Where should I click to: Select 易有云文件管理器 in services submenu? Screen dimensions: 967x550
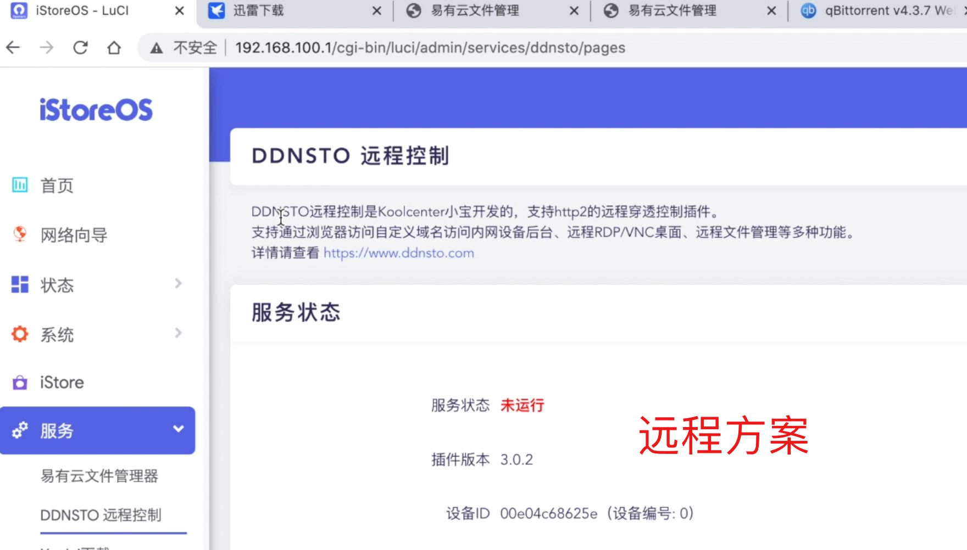click(99, 476)
